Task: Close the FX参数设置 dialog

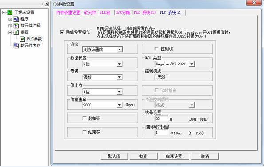Action: coord(254,3)
